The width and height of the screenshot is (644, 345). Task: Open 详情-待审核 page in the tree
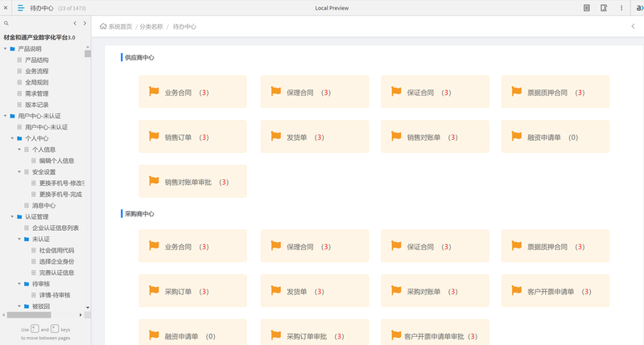[55, 295]
